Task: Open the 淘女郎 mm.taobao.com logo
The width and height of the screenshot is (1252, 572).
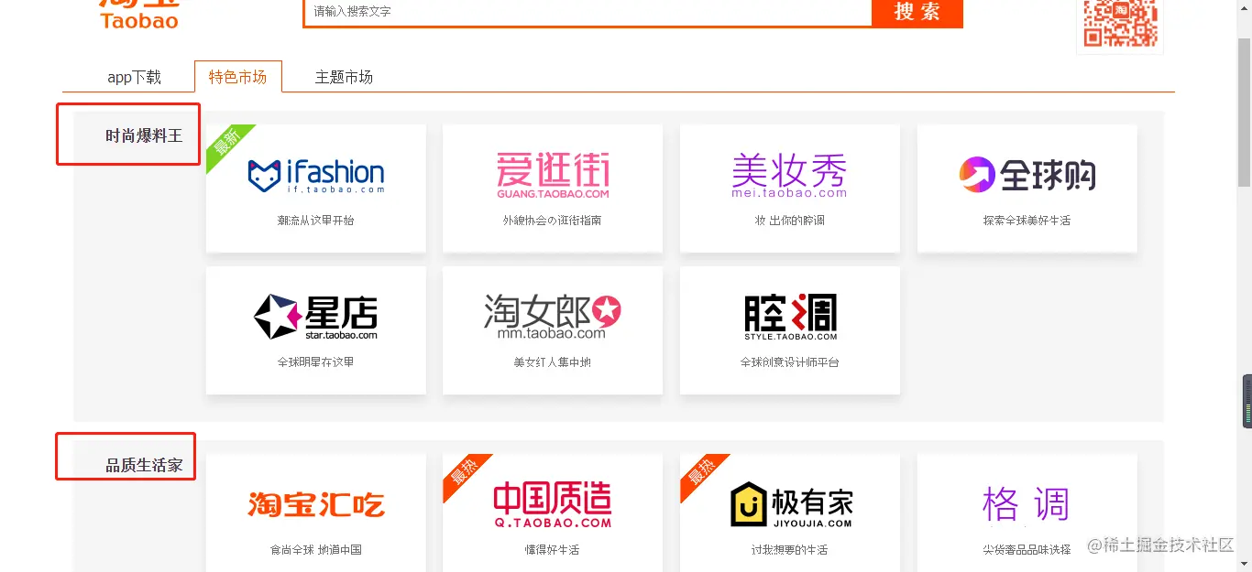Action: (x=553, y=317)
